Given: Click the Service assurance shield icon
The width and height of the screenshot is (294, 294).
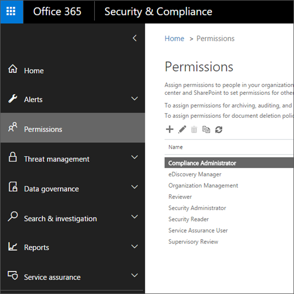Looking at the screenshot, I should (x=13, y=275).
